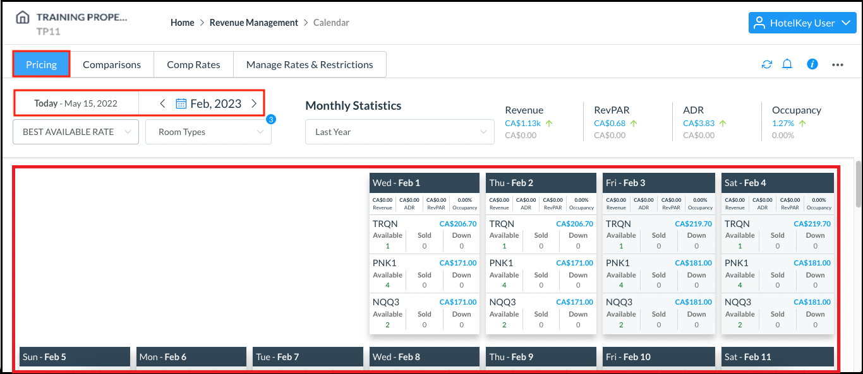Select the Pricing tab
Screen dimensions: 863x374
(41, 64)
